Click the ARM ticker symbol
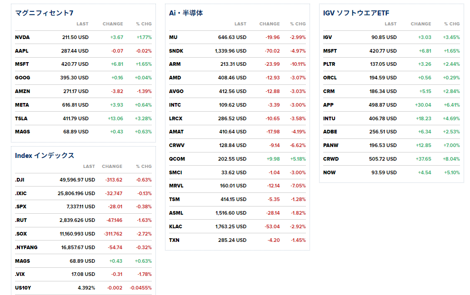Image resolution: width=470 pixels, height=295 pixels. tap(175, 64)
